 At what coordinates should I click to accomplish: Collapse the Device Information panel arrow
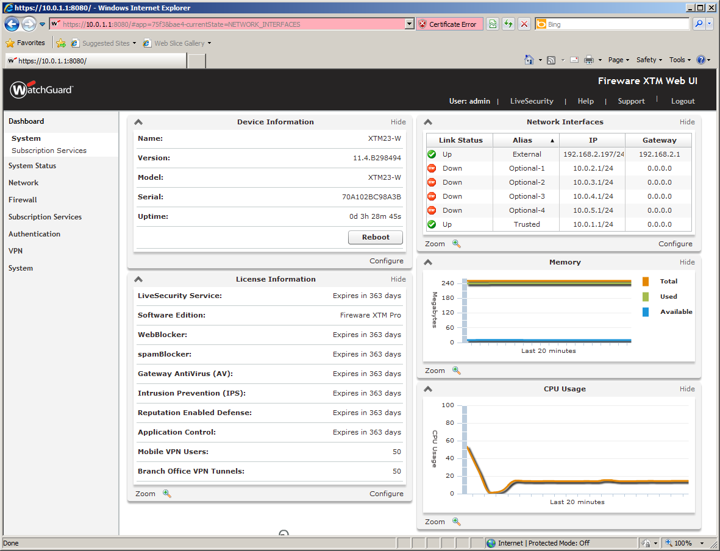click(138, 122)
